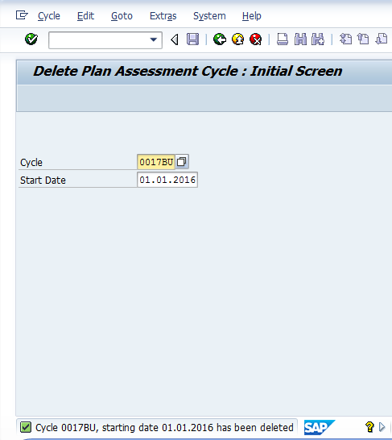392x440 pixels.
Task: Click the yellow Exit arrow icon
Action: 238,39
